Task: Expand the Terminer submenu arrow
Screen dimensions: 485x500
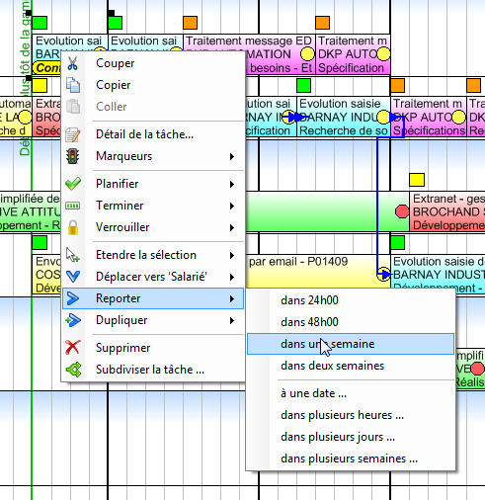Action: coord(232,206)
